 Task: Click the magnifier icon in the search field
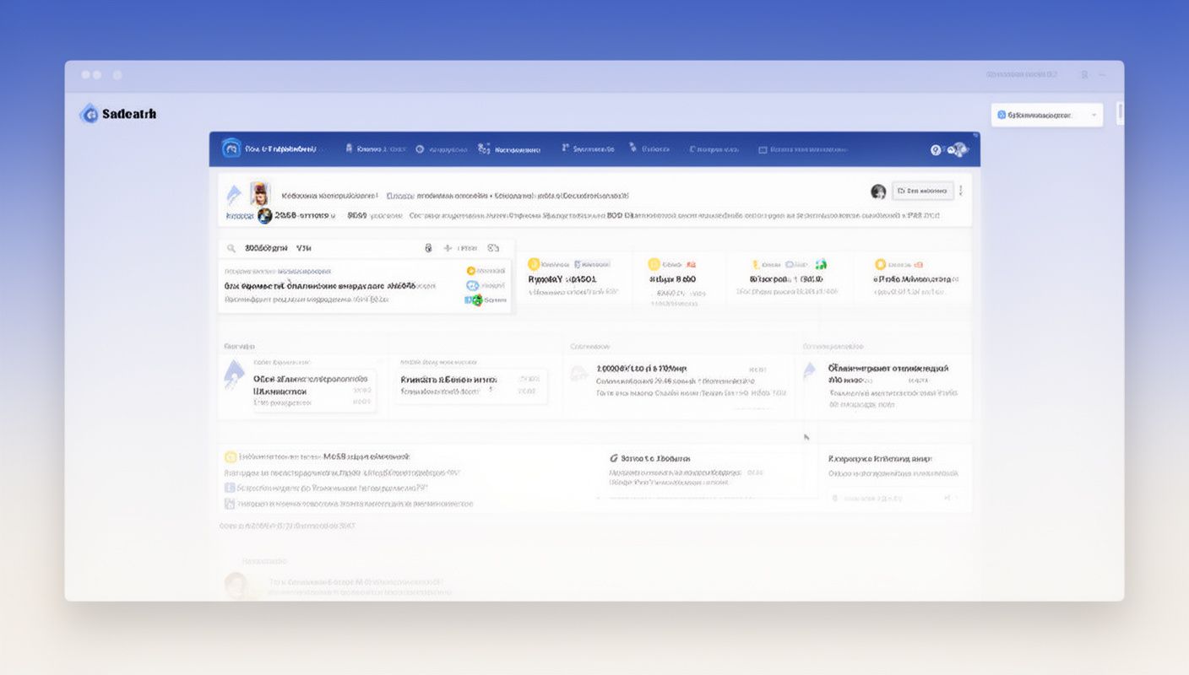click(231, 248)
